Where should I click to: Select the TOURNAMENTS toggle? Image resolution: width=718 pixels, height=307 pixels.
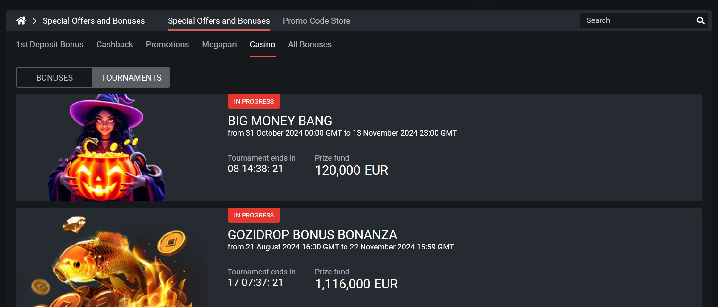131,78
